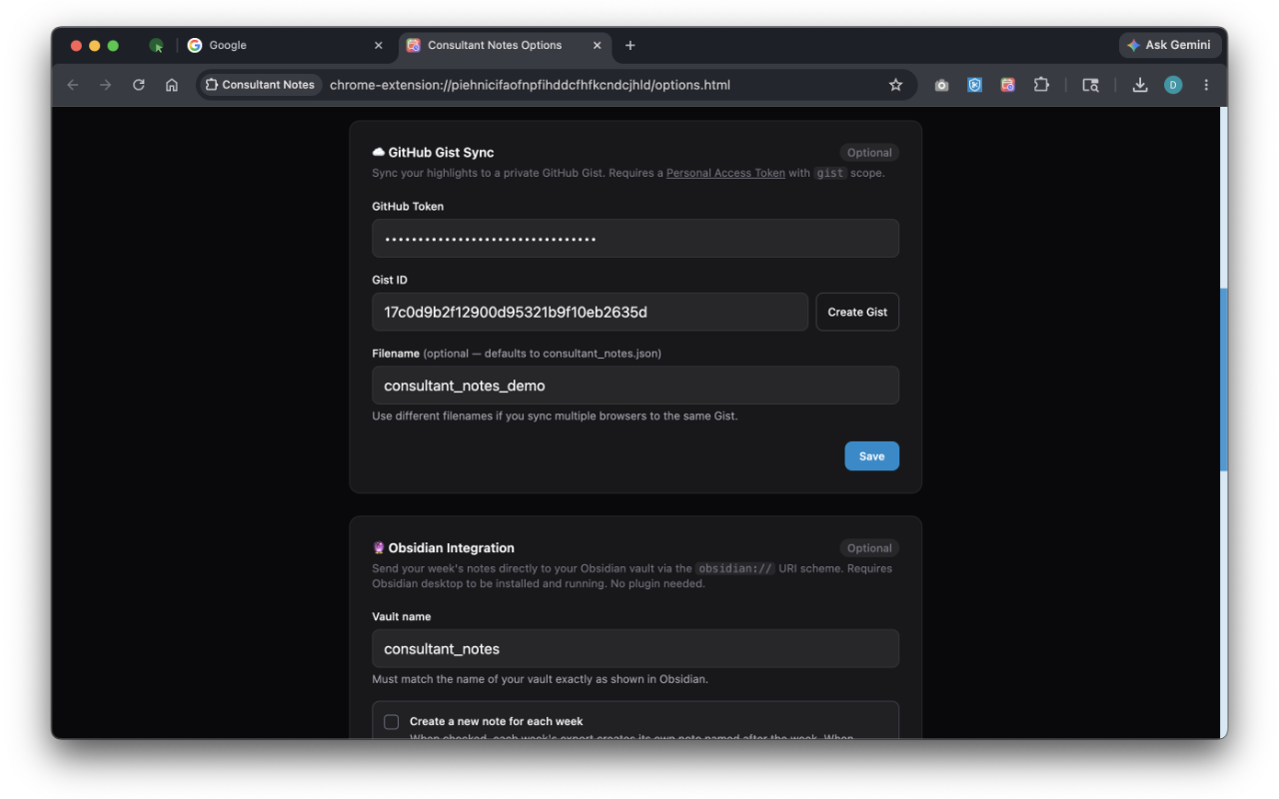Show browser downloads
The width and height of the screenshot is (1279, 799).
(x=1140, y=85)
